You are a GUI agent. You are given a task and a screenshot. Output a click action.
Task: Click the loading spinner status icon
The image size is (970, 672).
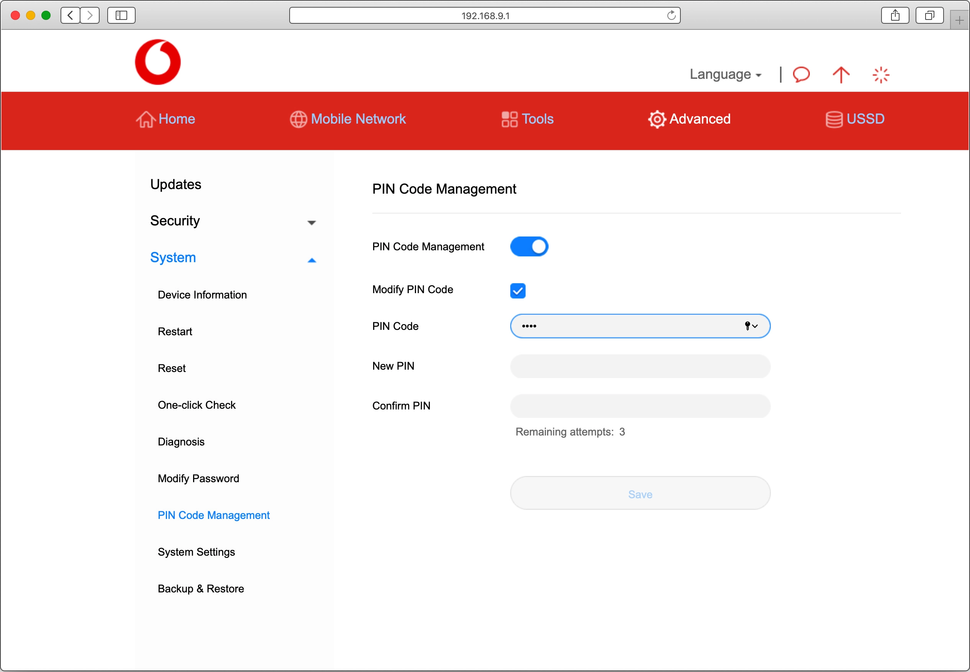[x=881, y=75]
